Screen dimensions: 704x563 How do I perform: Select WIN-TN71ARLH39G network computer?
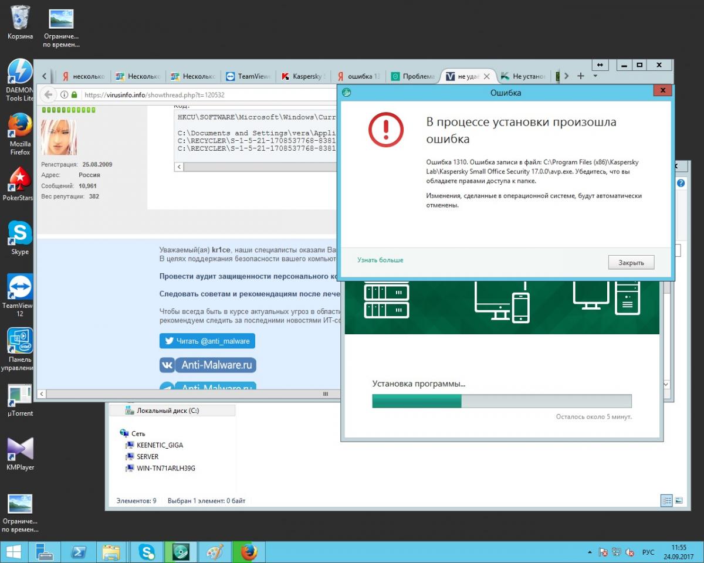165,468
